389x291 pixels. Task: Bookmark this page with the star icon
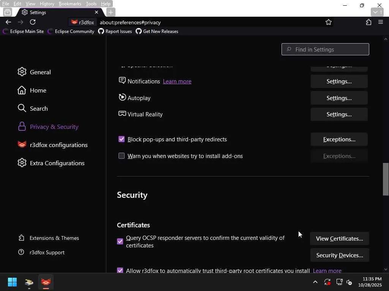(329, 22)
